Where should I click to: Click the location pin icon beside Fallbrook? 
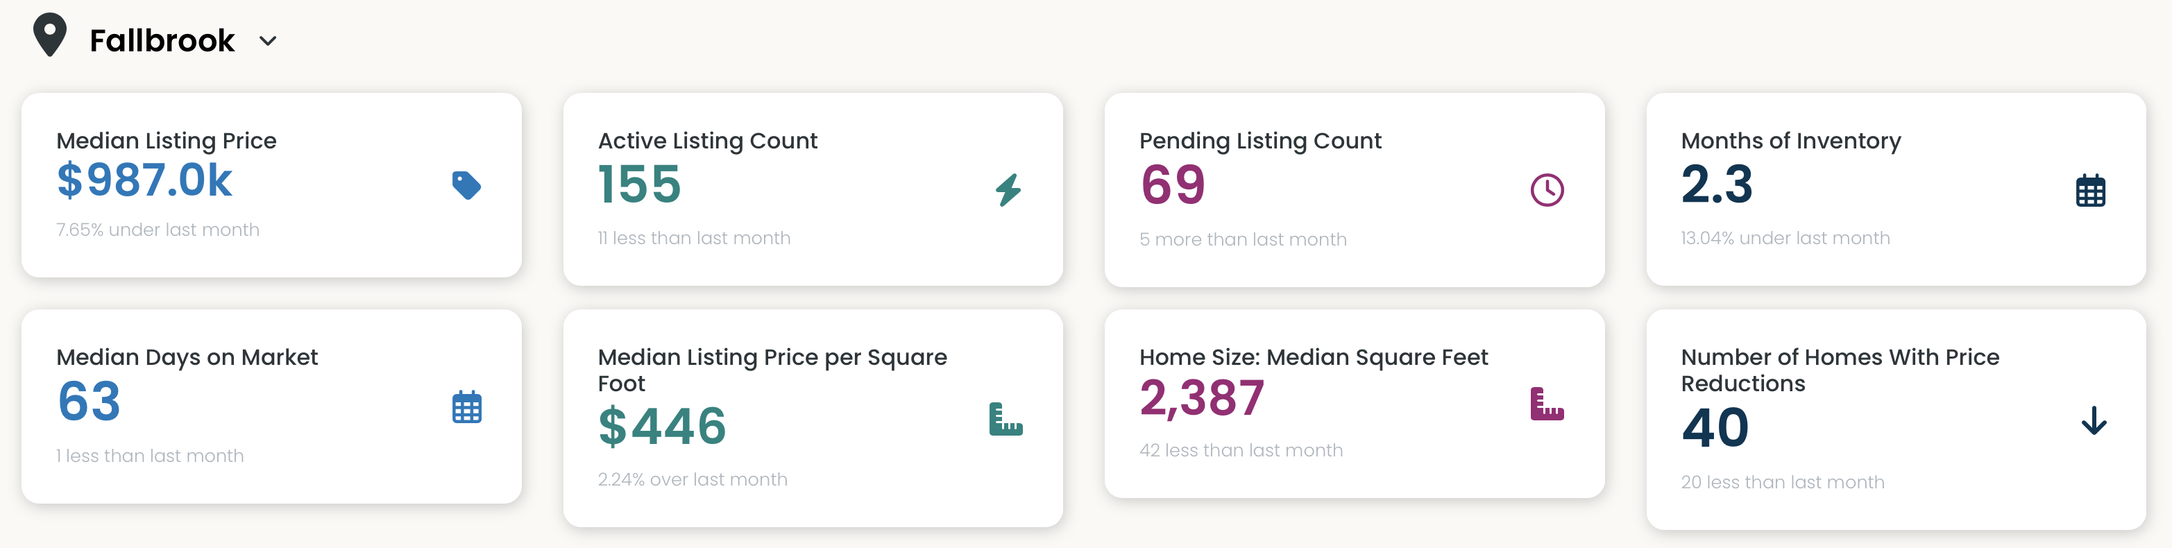pyautogui.click(x=50, y=35)
